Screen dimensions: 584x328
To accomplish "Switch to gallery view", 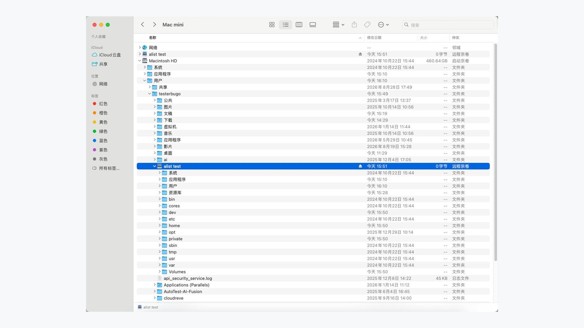I will point(313,25).
